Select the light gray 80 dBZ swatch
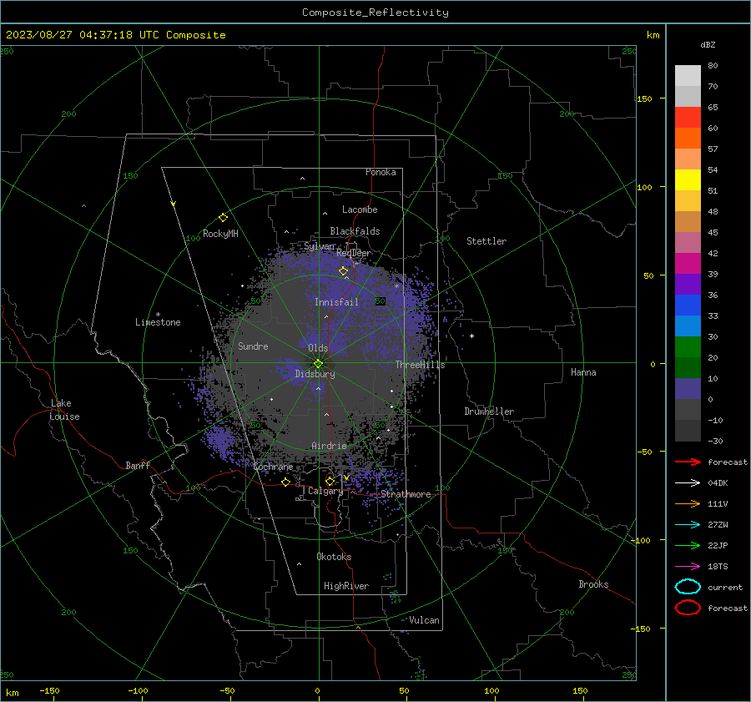Viewport: 751px width, 702px height. tap(688, 75)
